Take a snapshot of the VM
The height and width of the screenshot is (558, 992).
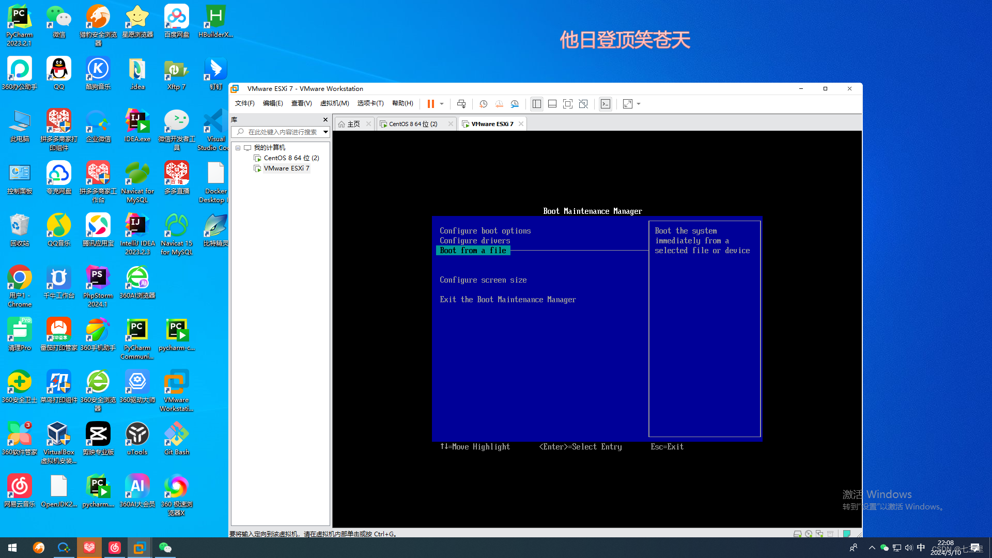[483, 104]
